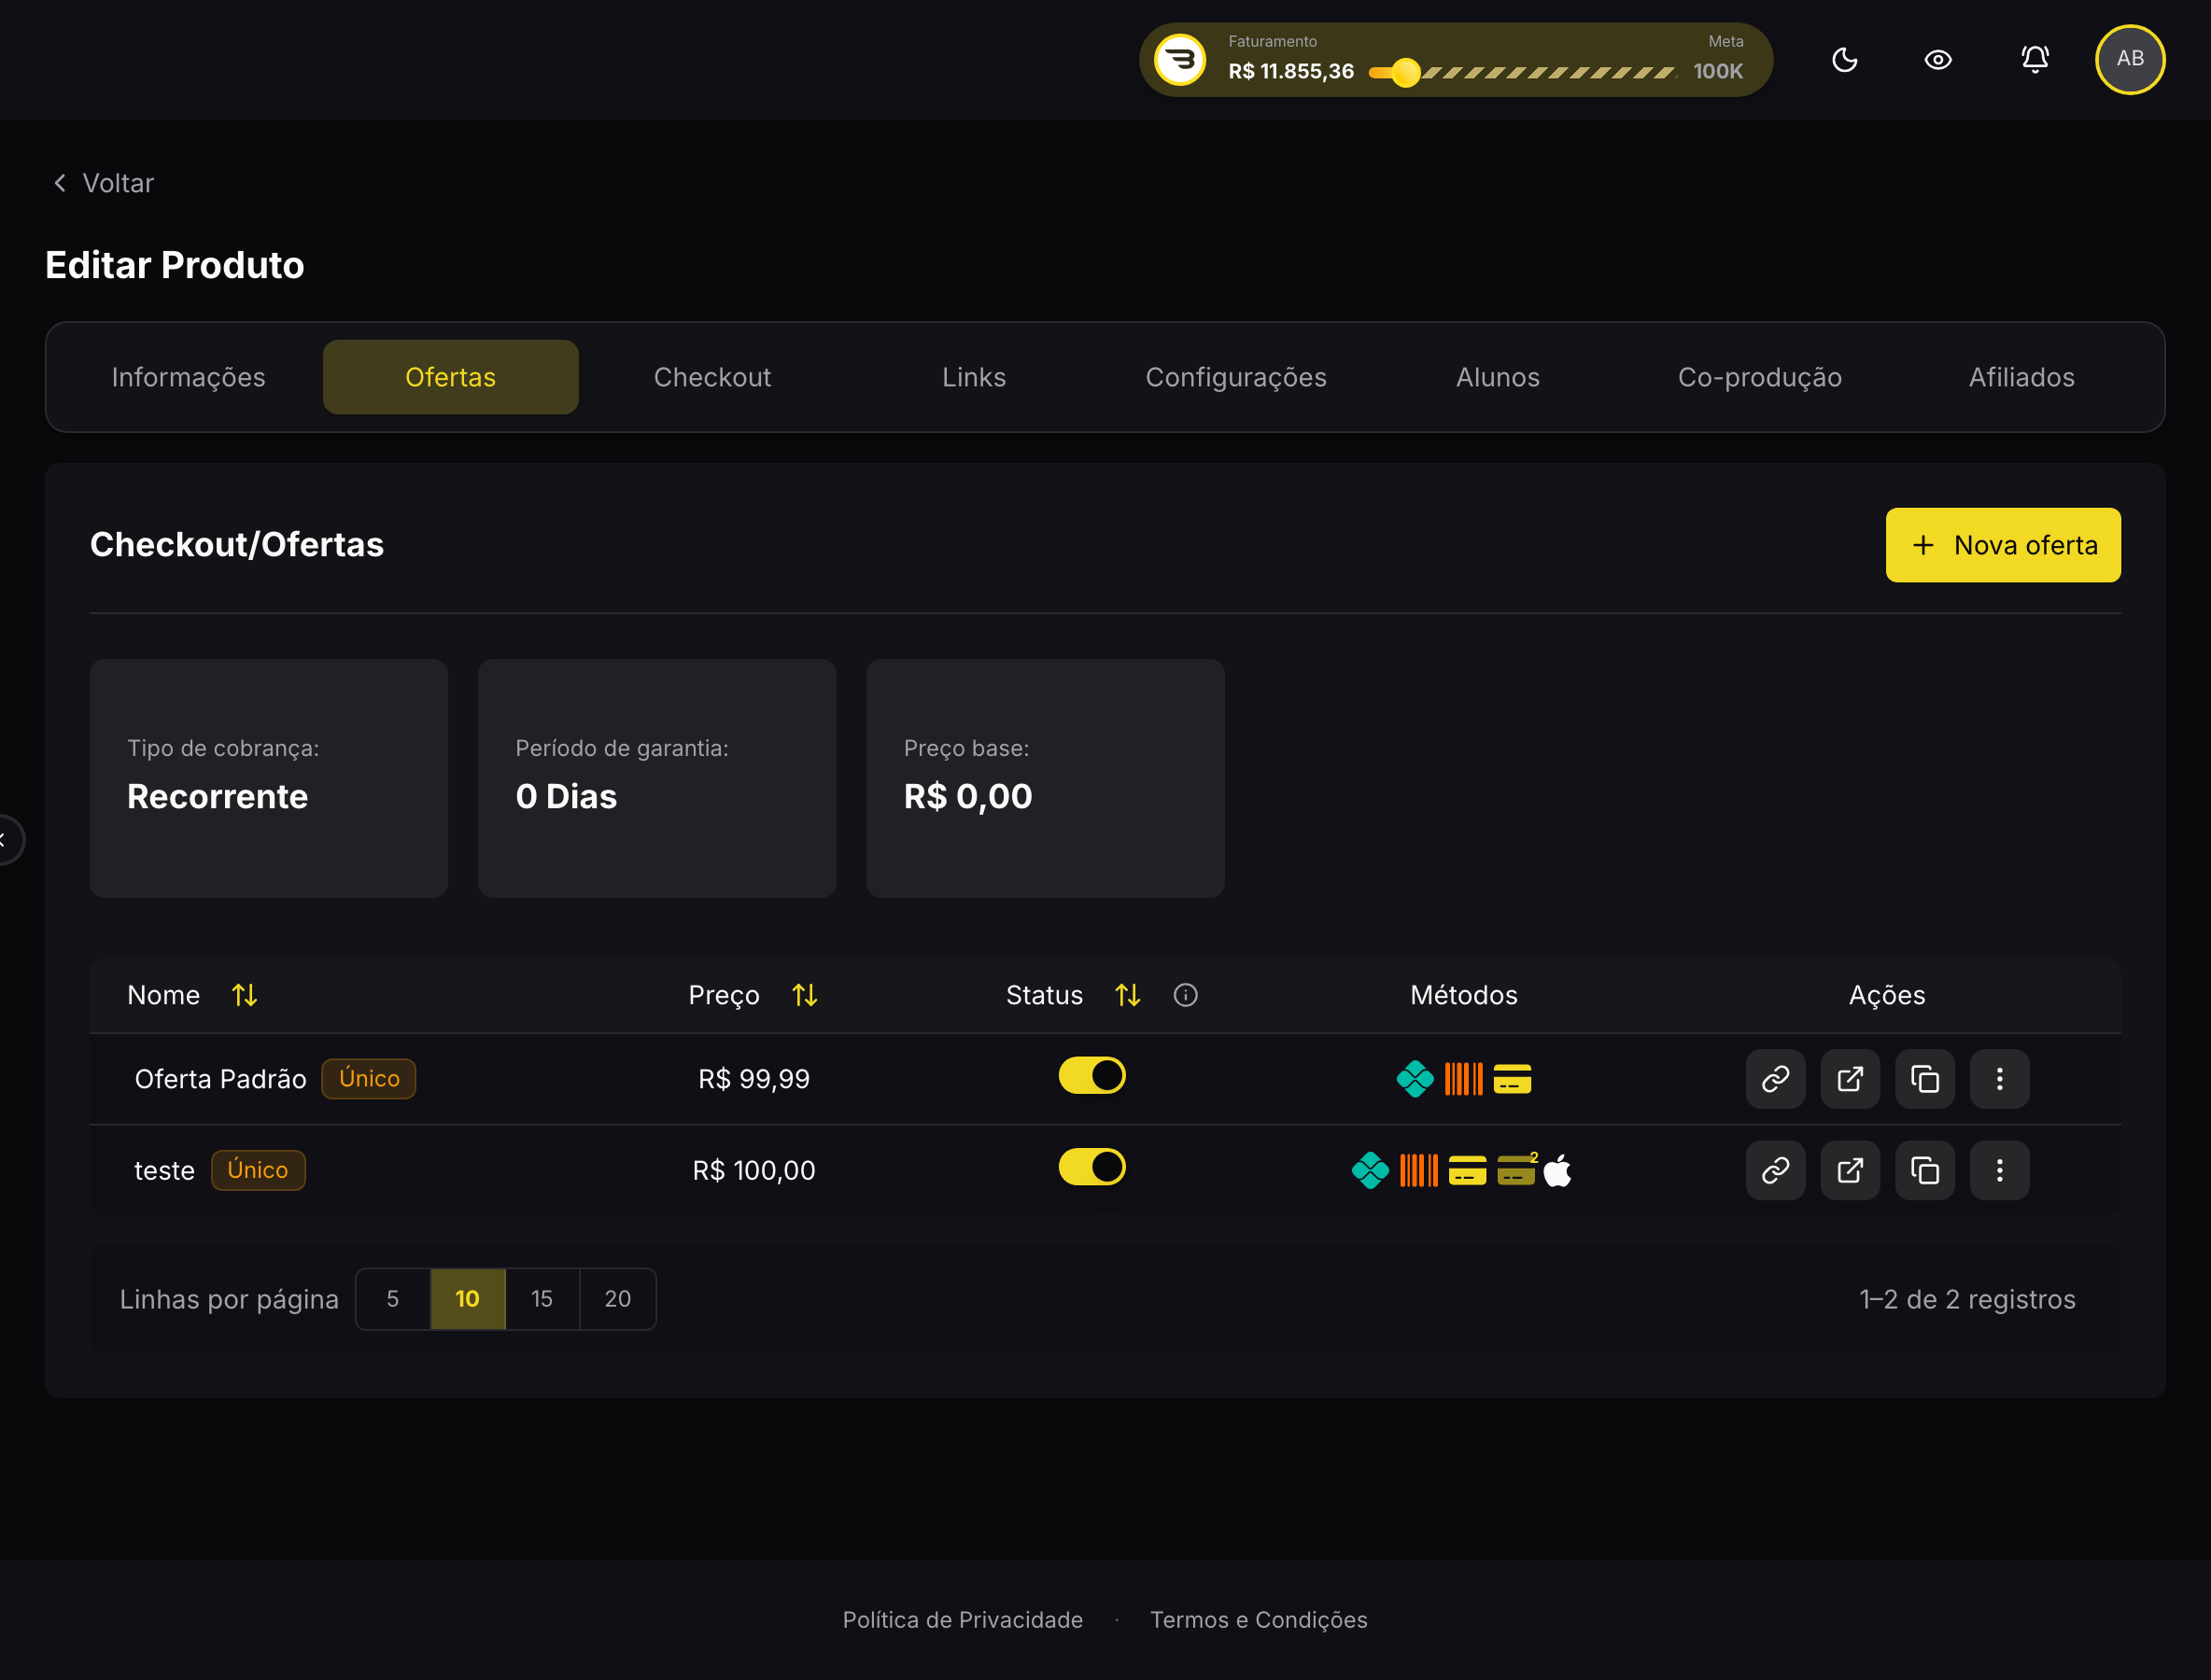Set rows per page to 15
This screenshot has width=2211, height=1680.
(542, 1299)
